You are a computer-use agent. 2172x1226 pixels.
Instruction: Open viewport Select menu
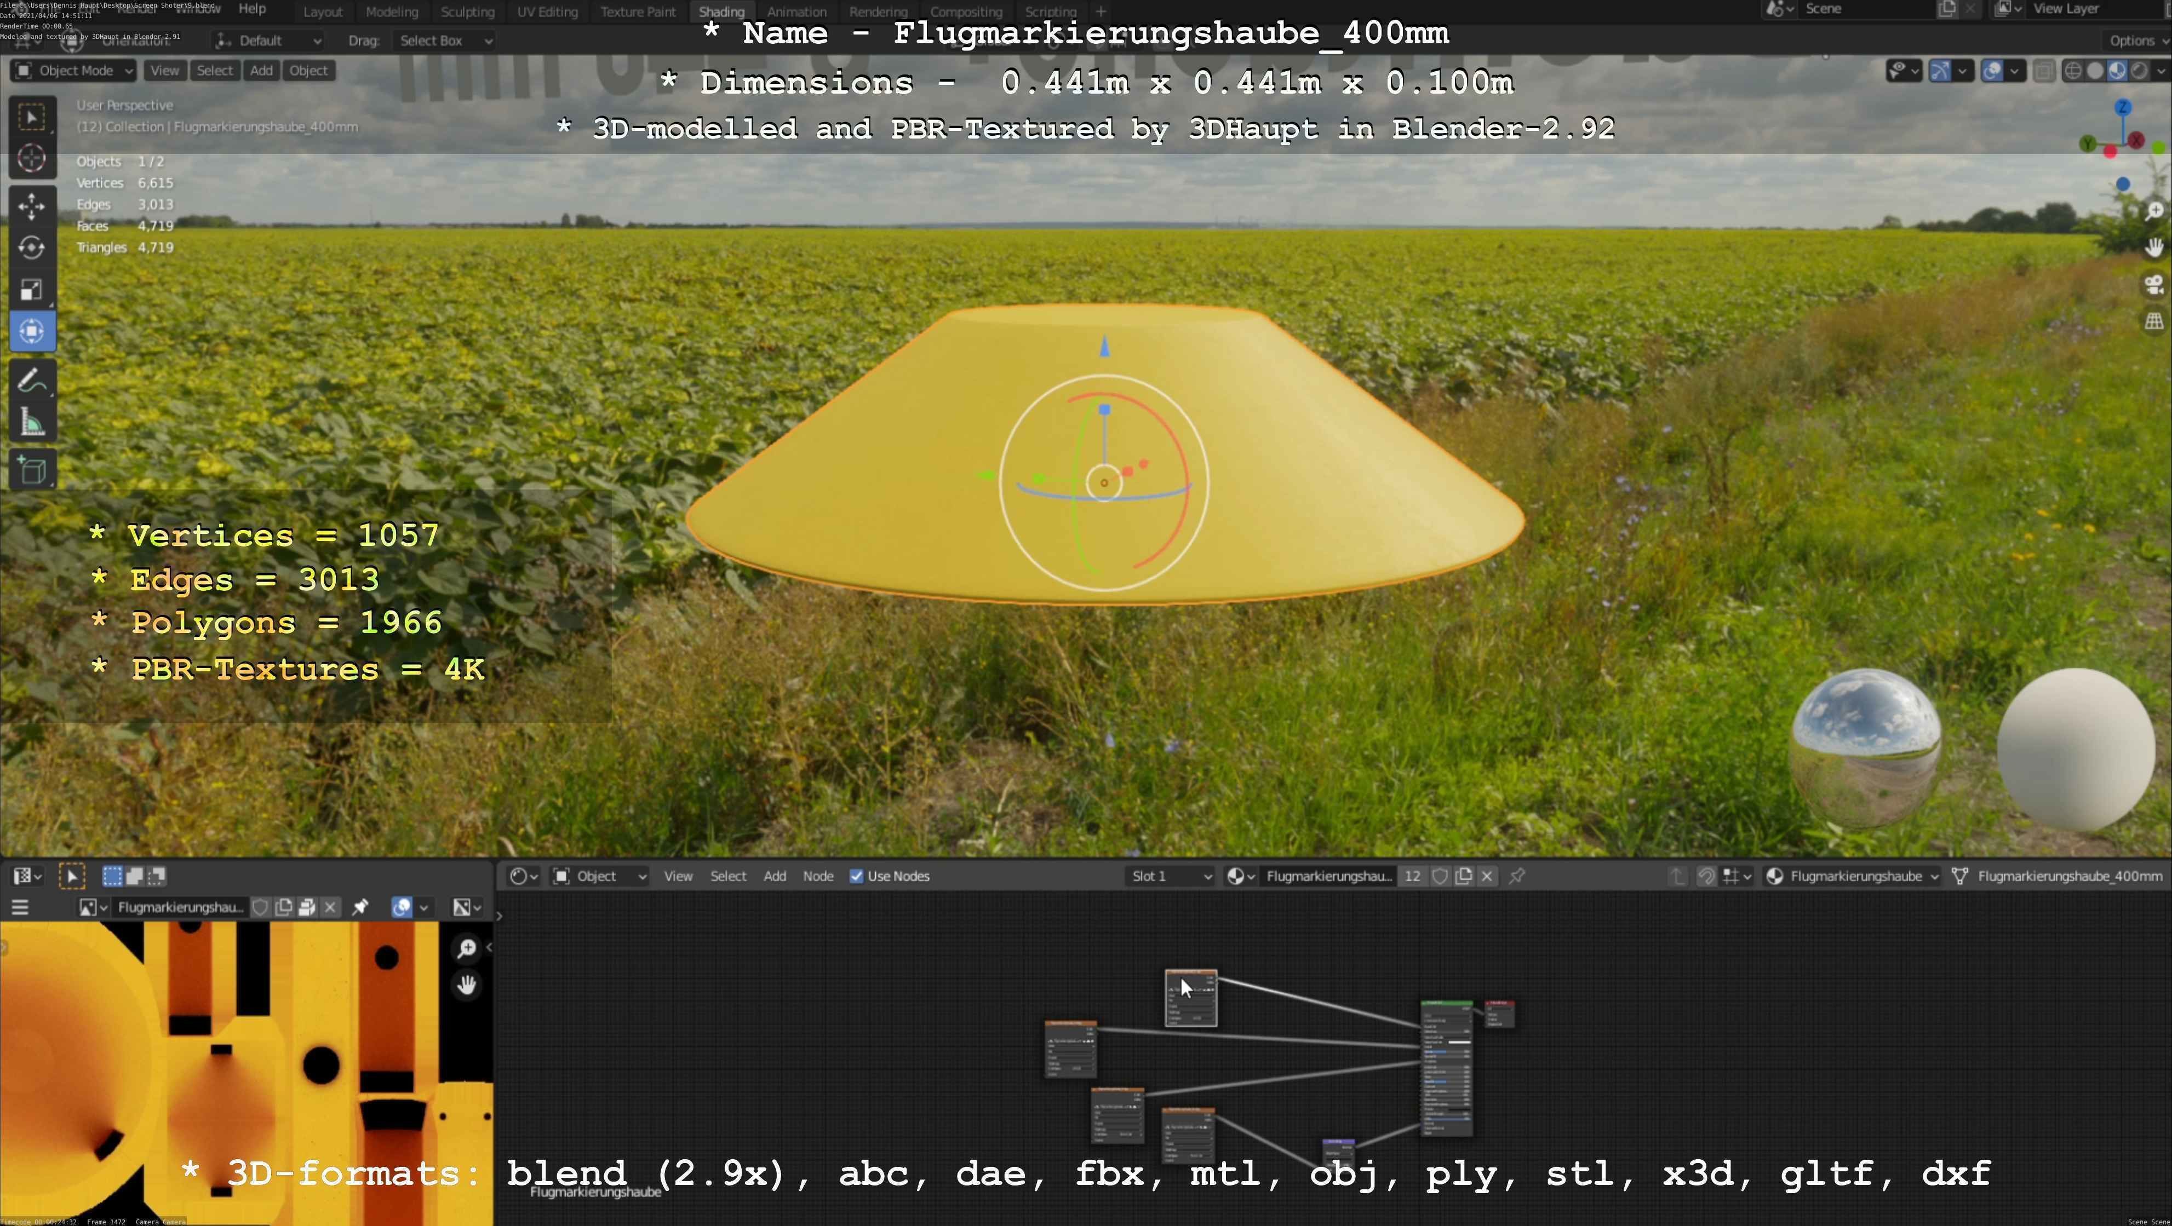215,71
